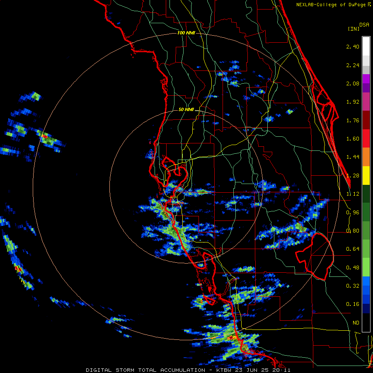Screen dimensions: 373x373
Task: Click the 1.76 legend value
Action: click(353, 120)
